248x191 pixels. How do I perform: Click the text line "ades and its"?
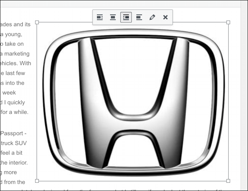click(x=15, y=25)
